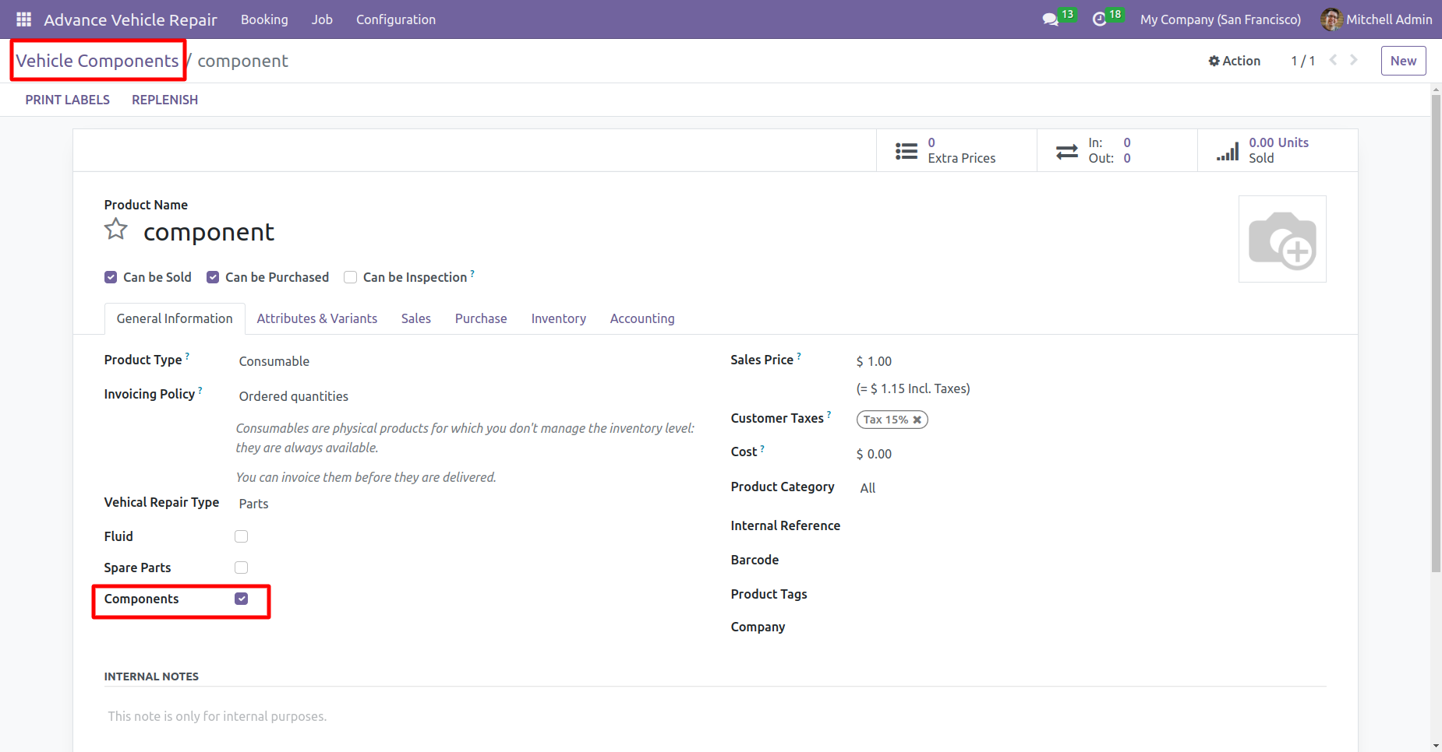Switch to the Accounting tab
The height and width of the screenshot is (752, 1442).
tap(642, 318)
